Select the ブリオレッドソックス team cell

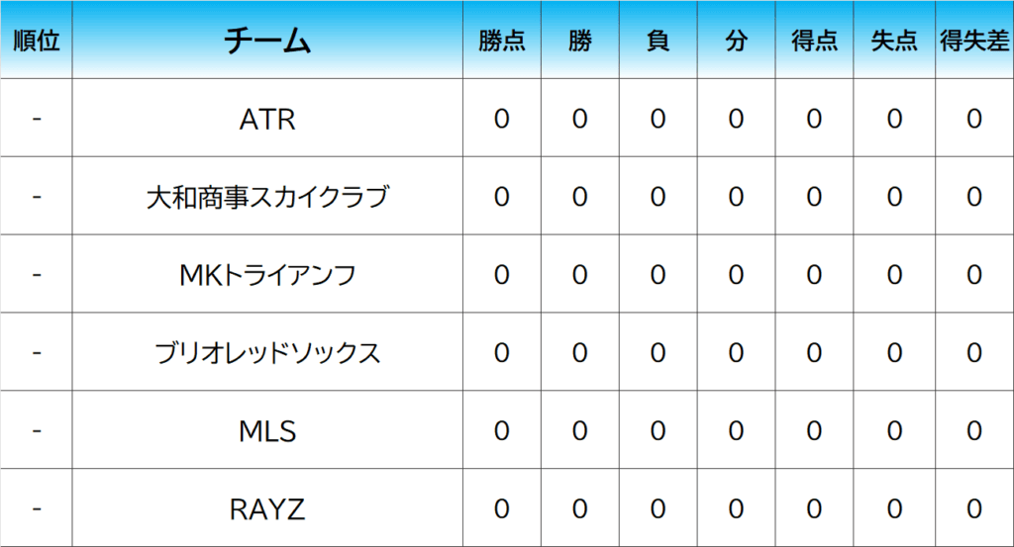click(x=267, y=353)
